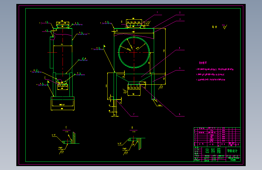Click the 出料箱 drawing title text

click(213, 151)
